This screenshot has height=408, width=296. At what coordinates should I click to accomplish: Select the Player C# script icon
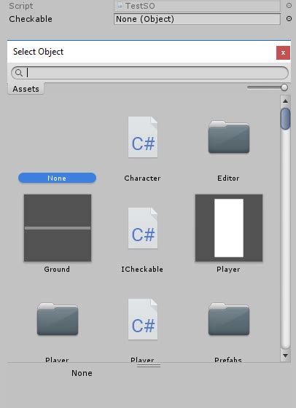pos(143,319)
